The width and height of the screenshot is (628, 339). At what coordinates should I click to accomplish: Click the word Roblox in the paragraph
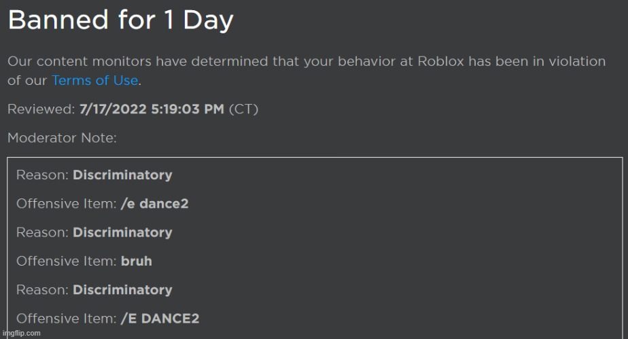tap(440, 61)
